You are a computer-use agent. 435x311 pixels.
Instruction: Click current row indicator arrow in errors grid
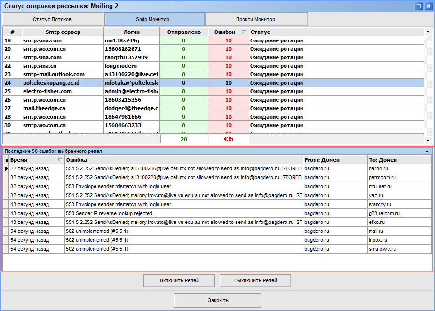[x=6, y=168]
